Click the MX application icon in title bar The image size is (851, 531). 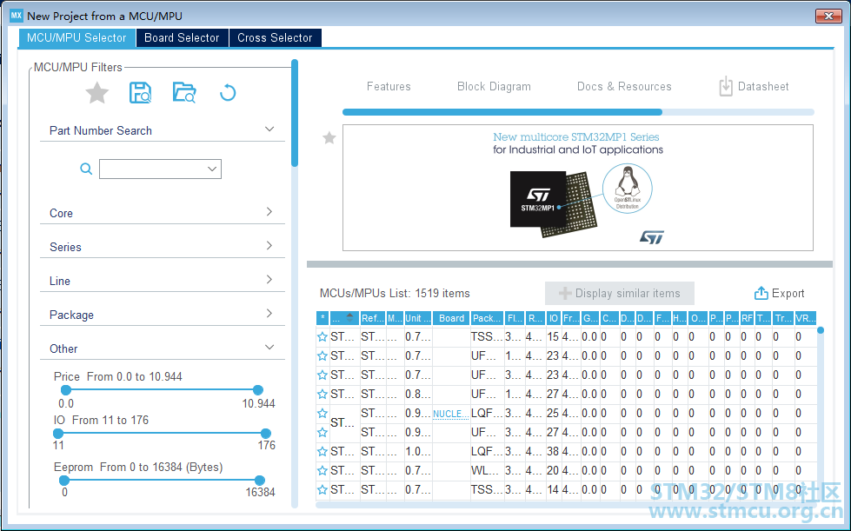point(17,16)
